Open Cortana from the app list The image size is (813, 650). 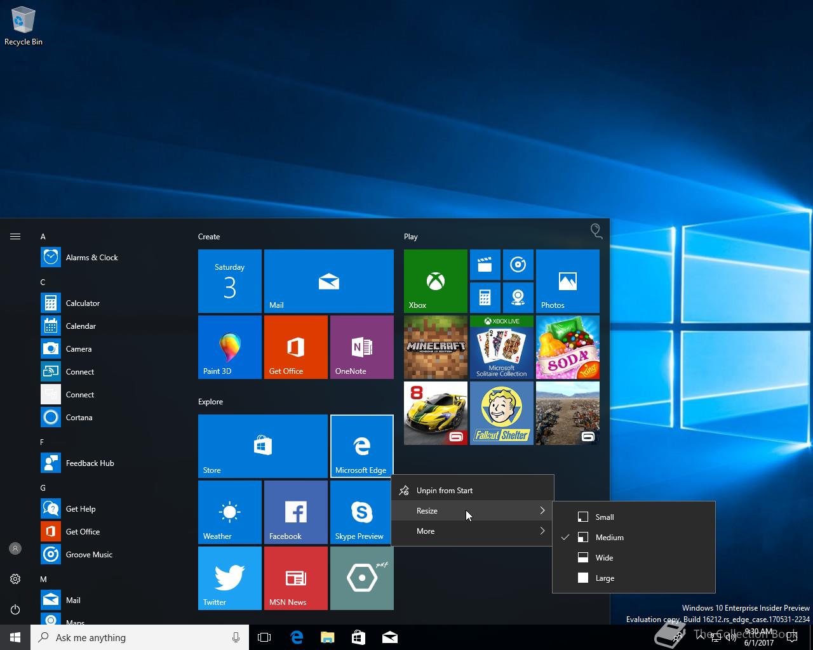108,418
